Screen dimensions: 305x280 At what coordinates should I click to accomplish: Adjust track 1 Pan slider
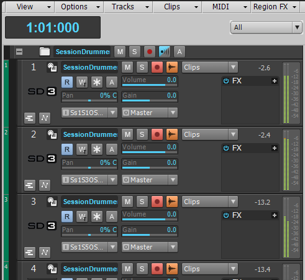click(x=89, y=97)
